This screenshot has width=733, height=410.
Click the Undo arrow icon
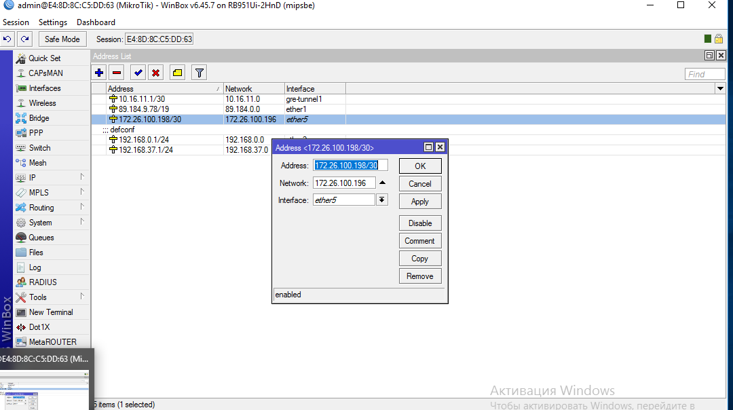pos(7,39)
